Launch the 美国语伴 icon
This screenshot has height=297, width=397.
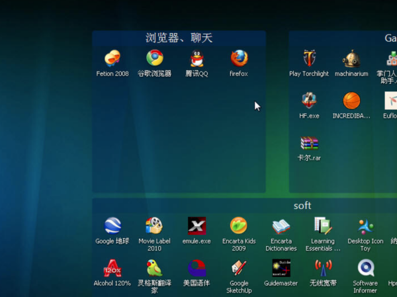[x=197, y=268]
